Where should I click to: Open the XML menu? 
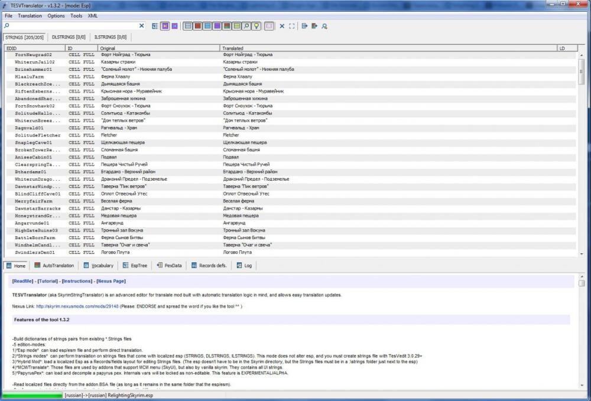[x=93, y=16]
